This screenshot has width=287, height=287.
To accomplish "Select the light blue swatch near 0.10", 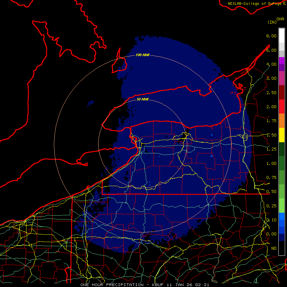I will pos(282,216).
